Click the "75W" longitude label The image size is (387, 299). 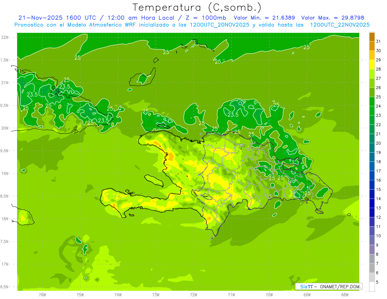[x=80, y=294]
